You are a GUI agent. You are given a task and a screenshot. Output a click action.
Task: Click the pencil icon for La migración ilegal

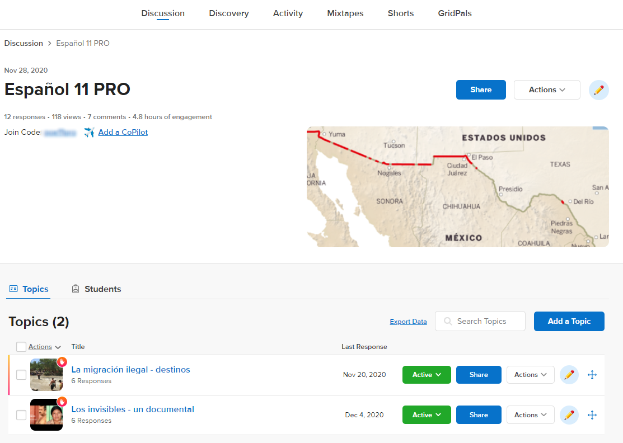569,375
